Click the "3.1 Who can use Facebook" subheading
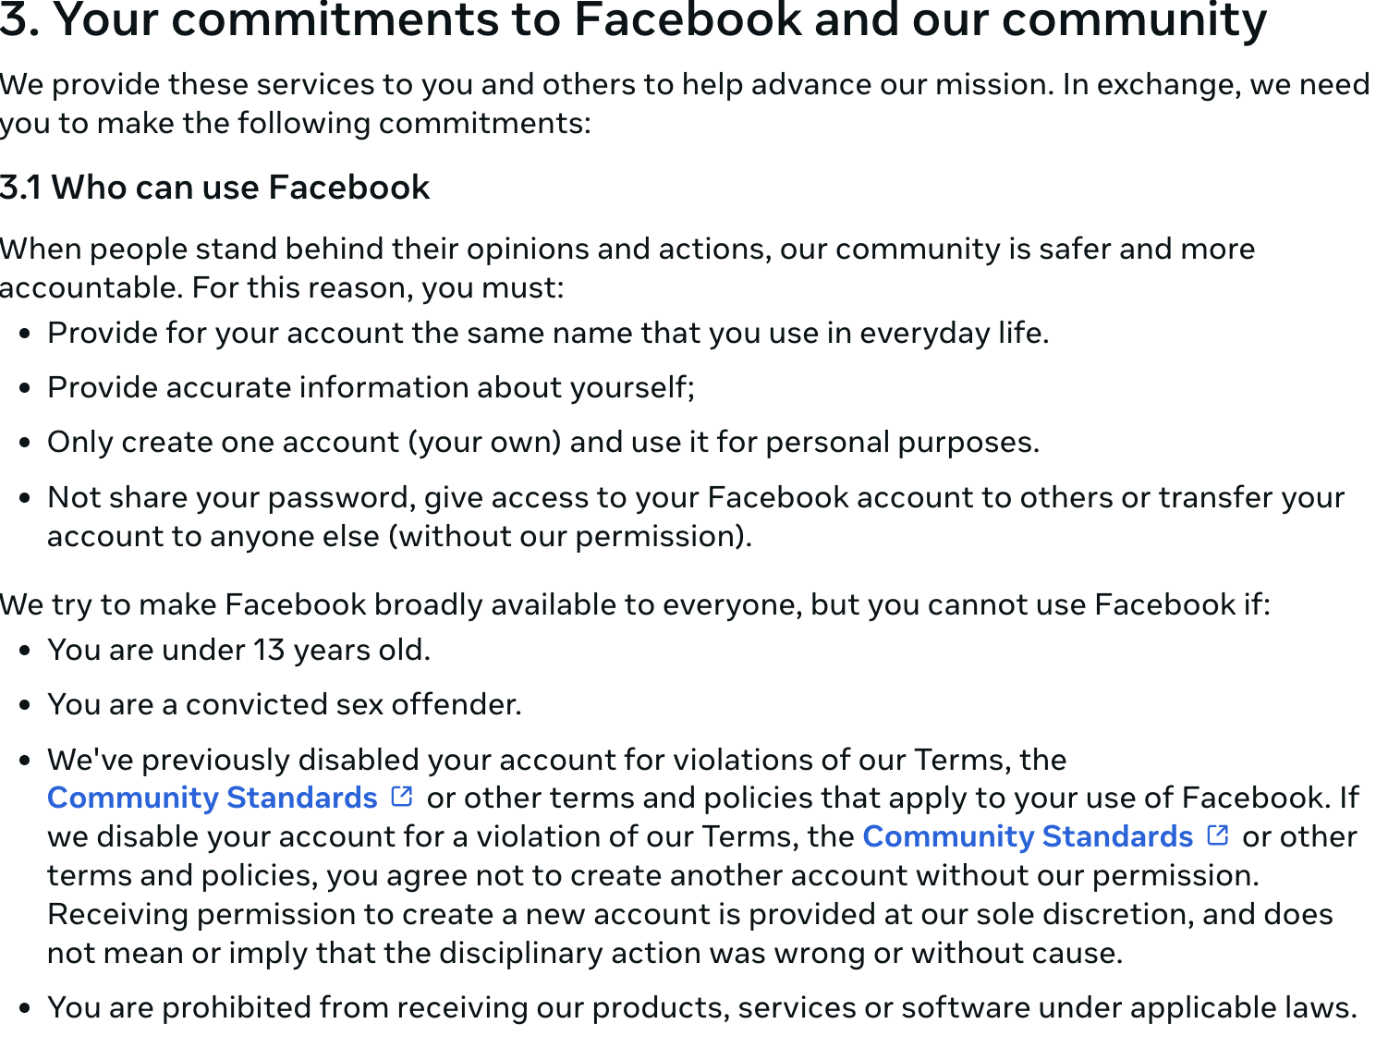 (215, 188)
